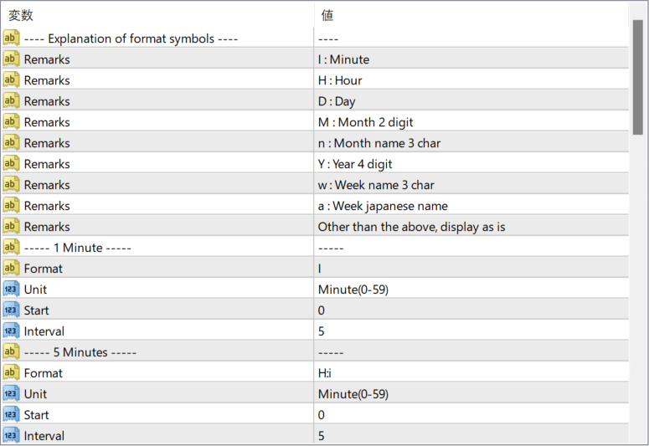Click the 変数 column header
Image resolution: width=649 pixels, height=446 pixels.
tap(157, 15)
